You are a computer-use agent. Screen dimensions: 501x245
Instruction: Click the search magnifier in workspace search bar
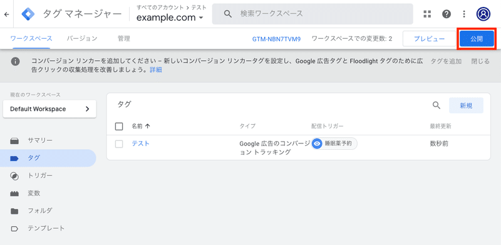pyautogui.click(x=227, y=14)
